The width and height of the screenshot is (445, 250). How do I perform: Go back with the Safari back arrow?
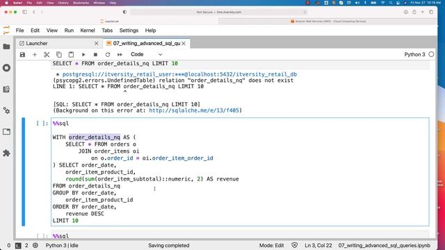coord(34,12)
